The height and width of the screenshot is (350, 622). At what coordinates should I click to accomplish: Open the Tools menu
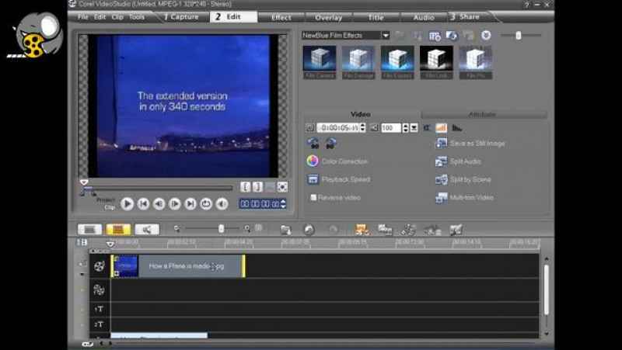pos(137,16)
